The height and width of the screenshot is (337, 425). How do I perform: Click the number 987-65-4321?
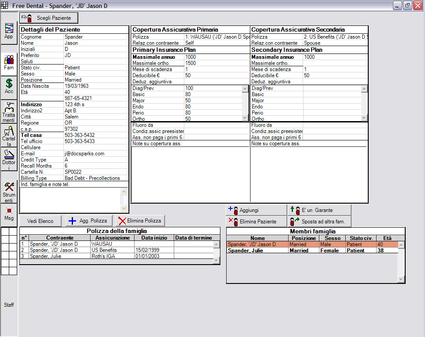78,98
